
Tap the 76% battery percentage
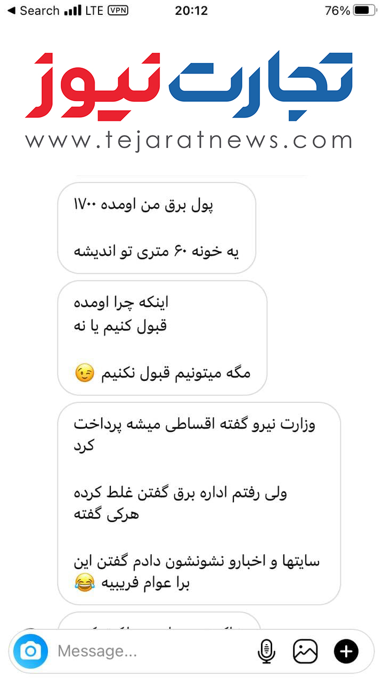tap(337, 11)
